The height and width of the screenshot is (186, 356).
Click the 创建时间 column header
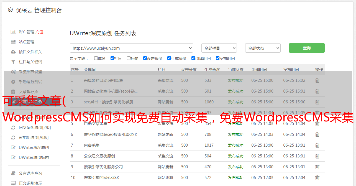point(259,70)
